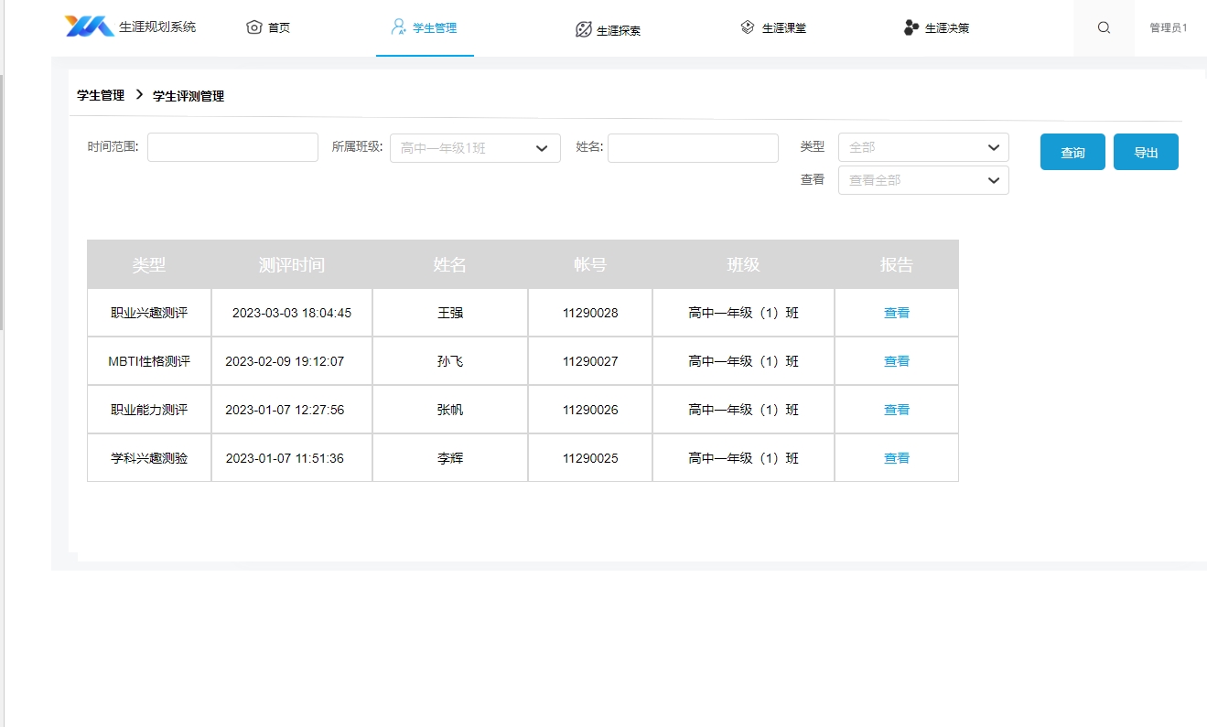
Task: Click the 生涯规划系统 logo icon
Action: (x=90, y=27)
